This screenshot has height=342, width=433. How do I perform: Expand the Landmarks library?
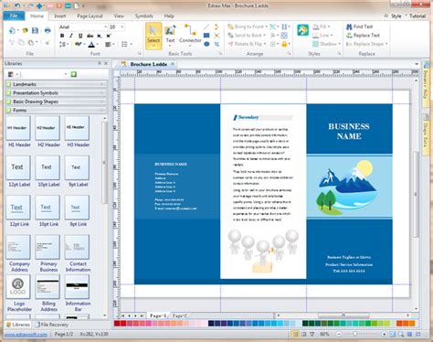(x=57, y=84)
